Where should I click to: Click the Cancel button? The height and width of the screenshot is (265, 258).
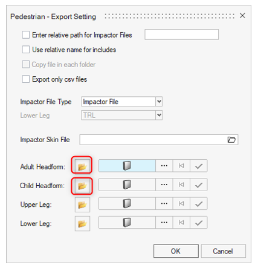click(x=223, y=251)
